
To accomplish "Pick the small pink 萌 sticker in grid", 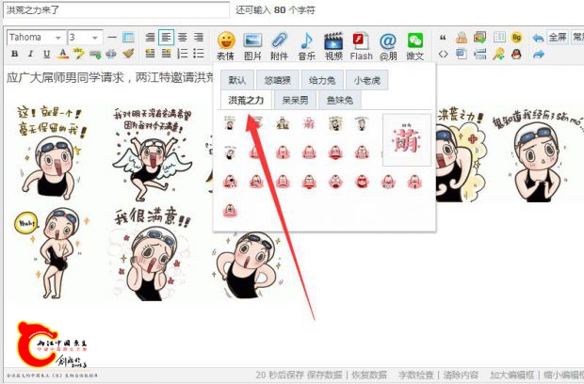I will point(309,123).
